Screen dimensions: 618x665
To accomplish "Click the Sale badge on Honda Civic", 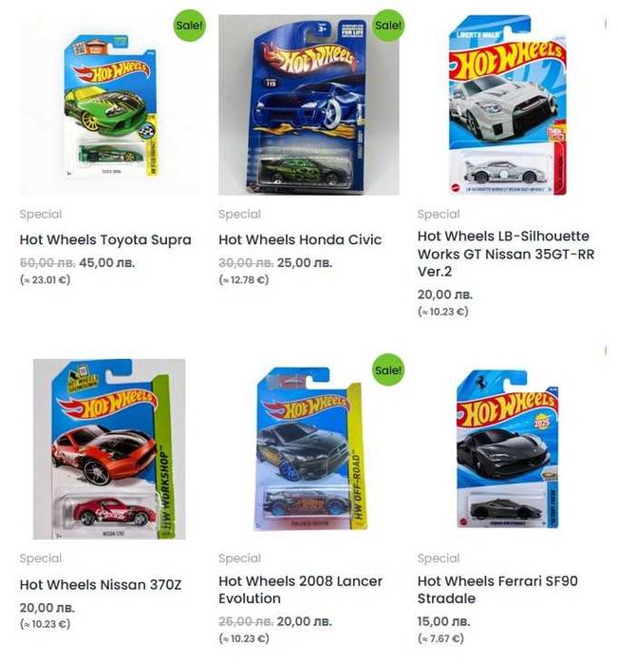I will [x=388, y=26].
